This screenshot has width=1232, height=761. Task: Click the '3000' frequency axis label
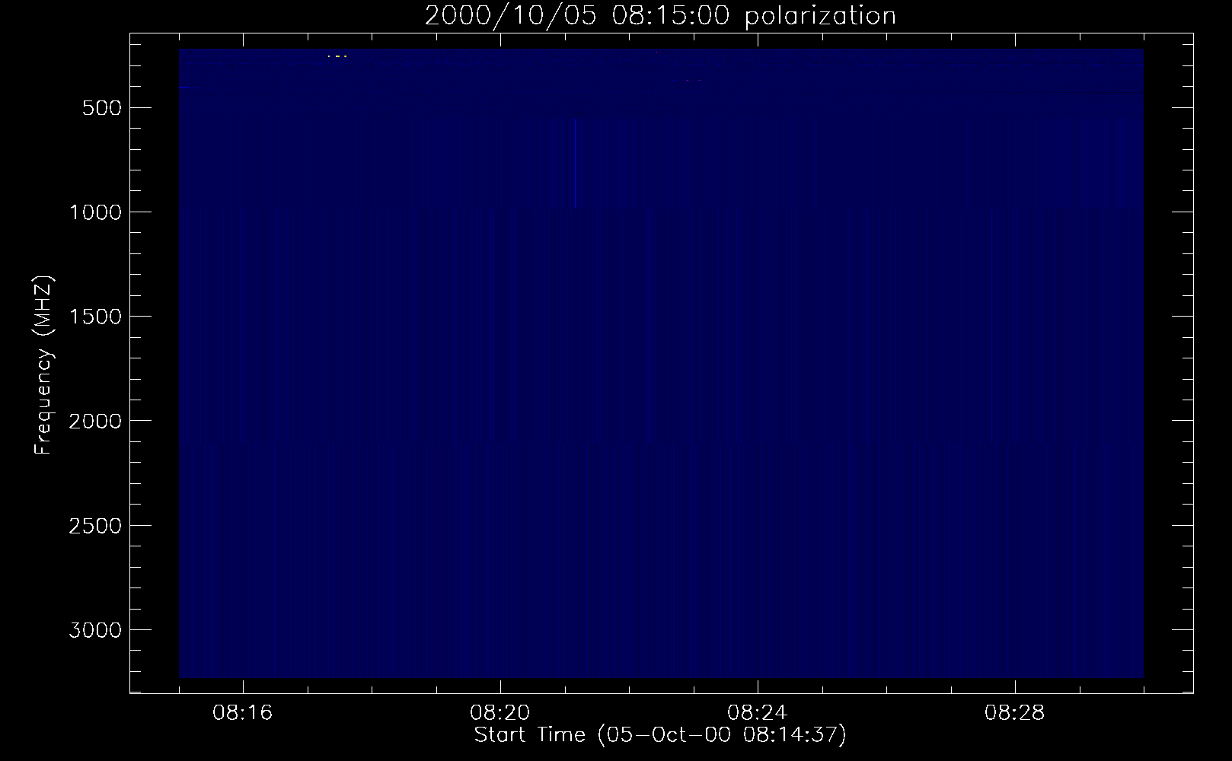coord(95,630)
